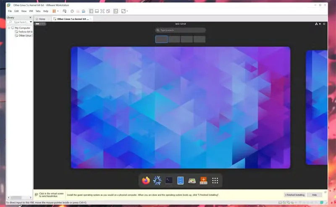The image size is (336, 207).
Task: Select the Fedora 64-bit virtual machine
Action: point(24,32)
